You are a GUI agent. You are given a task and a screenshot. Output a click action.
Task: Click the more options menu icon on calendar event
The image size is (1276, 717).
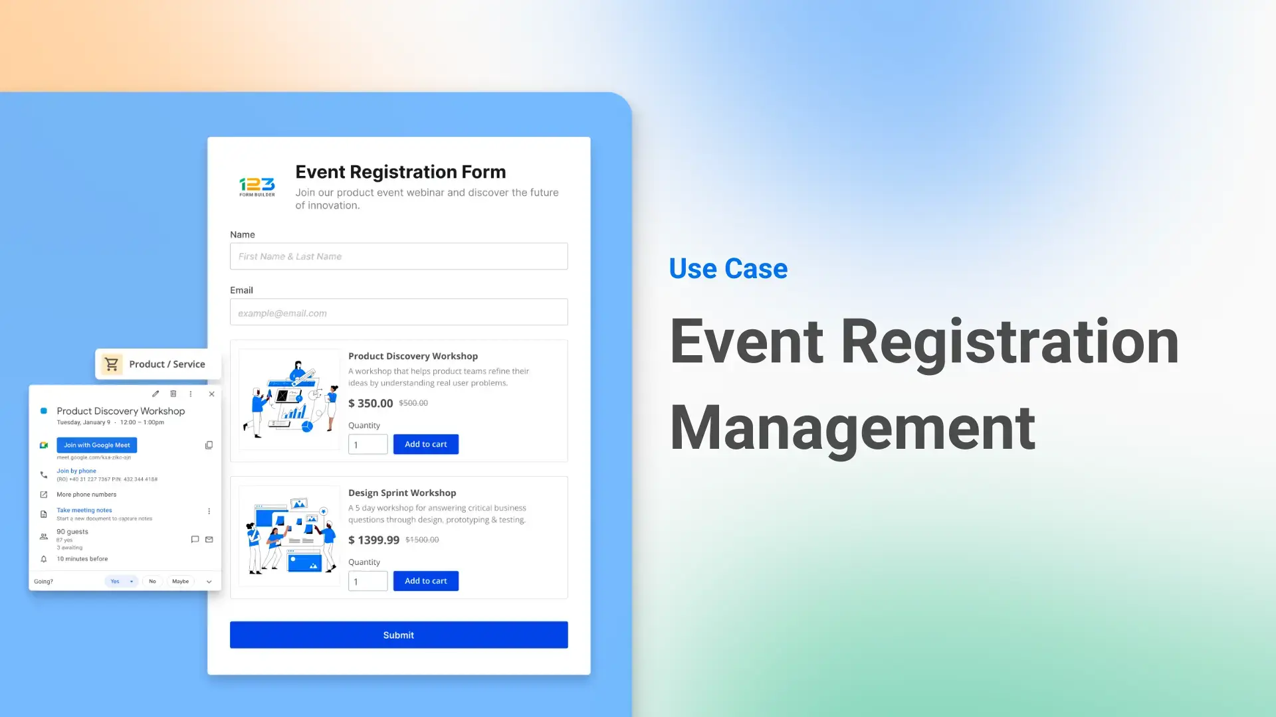coord(190,393)
